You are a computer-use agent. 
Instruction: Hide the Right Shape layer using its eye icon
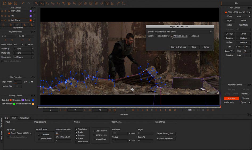(2, 11)
